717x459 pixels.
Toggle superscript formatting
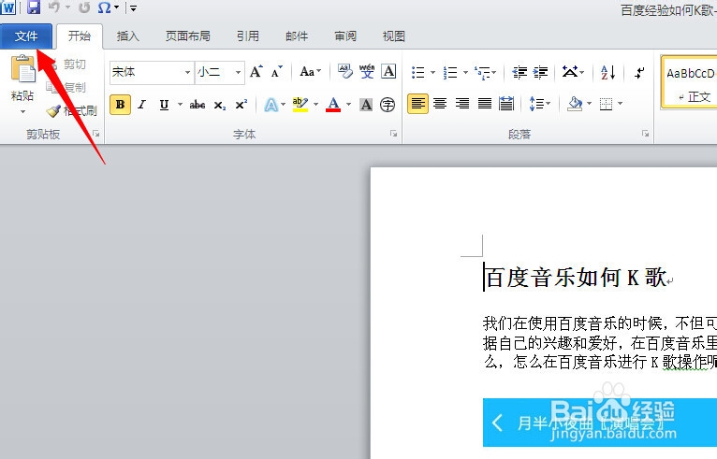coord(241,105)
